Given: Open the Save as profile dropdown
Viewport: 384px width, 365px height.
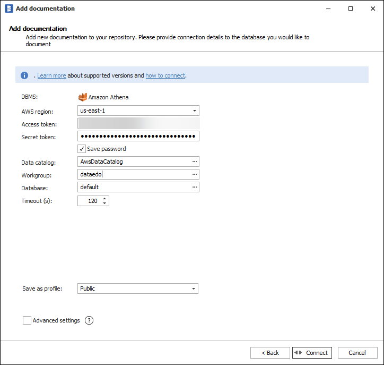Looking at the screenshot, I should pos(194,288).
